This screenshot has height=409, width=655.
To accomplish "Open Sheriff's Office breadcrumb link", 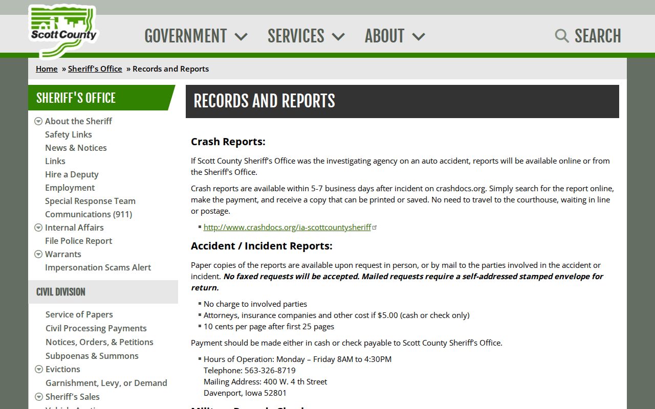I will [x=95, y=69].
